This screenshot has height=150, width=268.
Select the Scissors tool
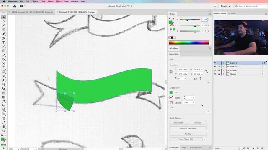click(4, 64)
